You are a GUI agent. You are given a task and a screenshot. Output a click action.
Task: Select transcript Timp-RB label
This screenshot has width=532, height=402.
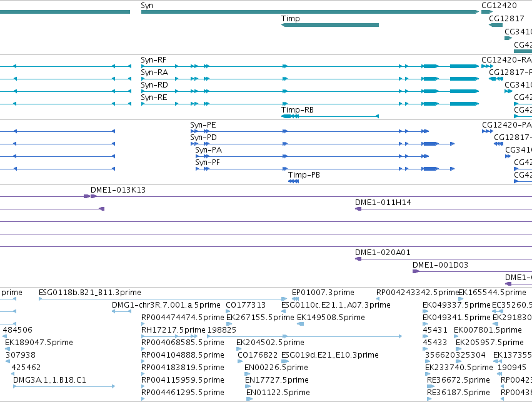tap(298, 110)
